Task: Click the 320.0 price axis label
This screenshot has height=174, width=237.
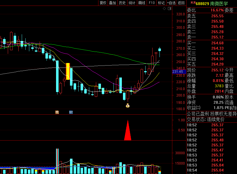Action: 180,14
